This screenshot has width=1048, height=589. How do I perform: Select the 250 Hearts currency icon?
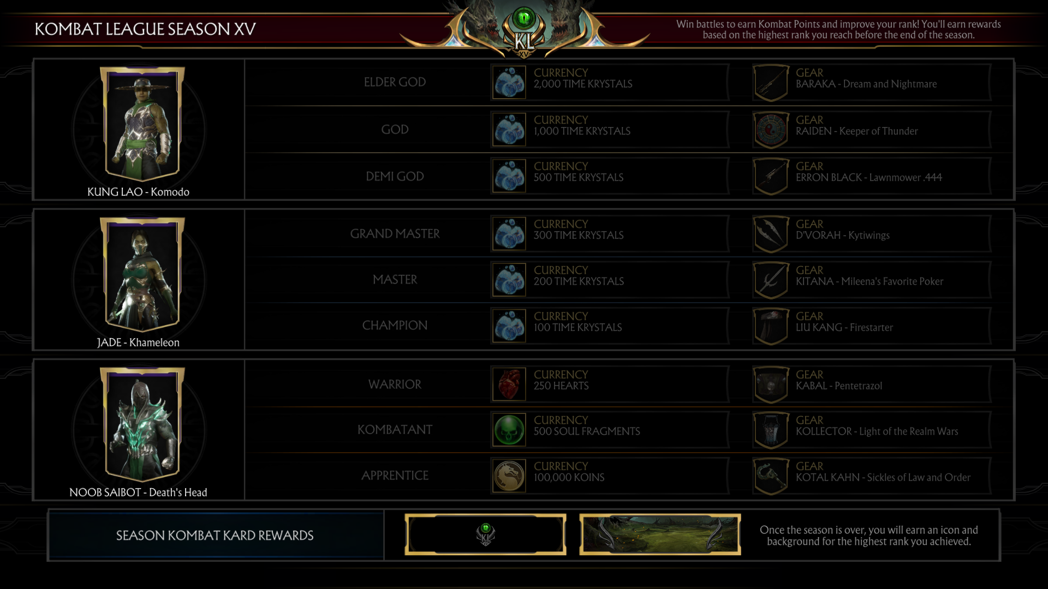coord(509,384)
